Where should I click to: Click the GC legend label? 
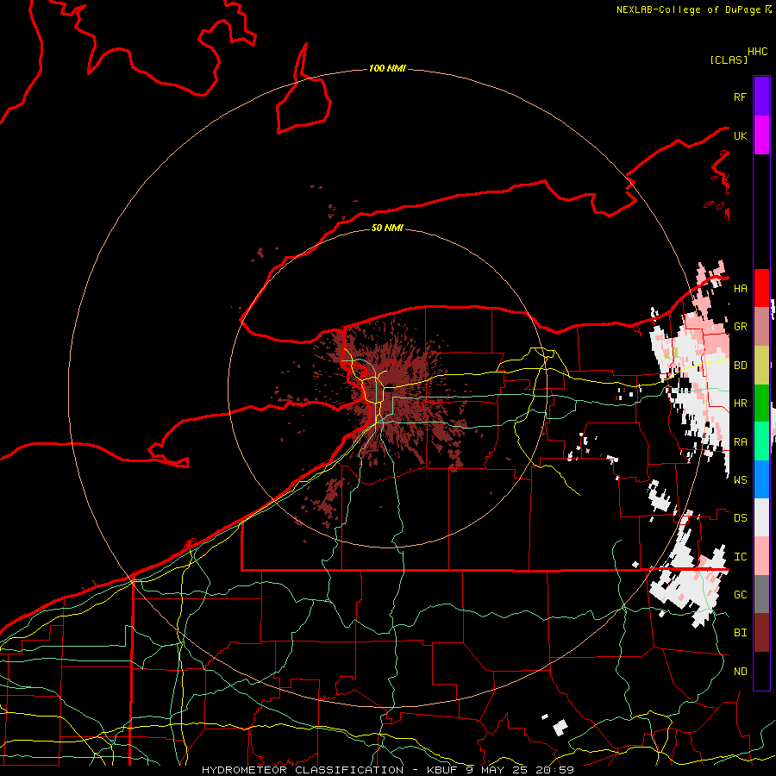pyautogui.click(x=740, y=595)
